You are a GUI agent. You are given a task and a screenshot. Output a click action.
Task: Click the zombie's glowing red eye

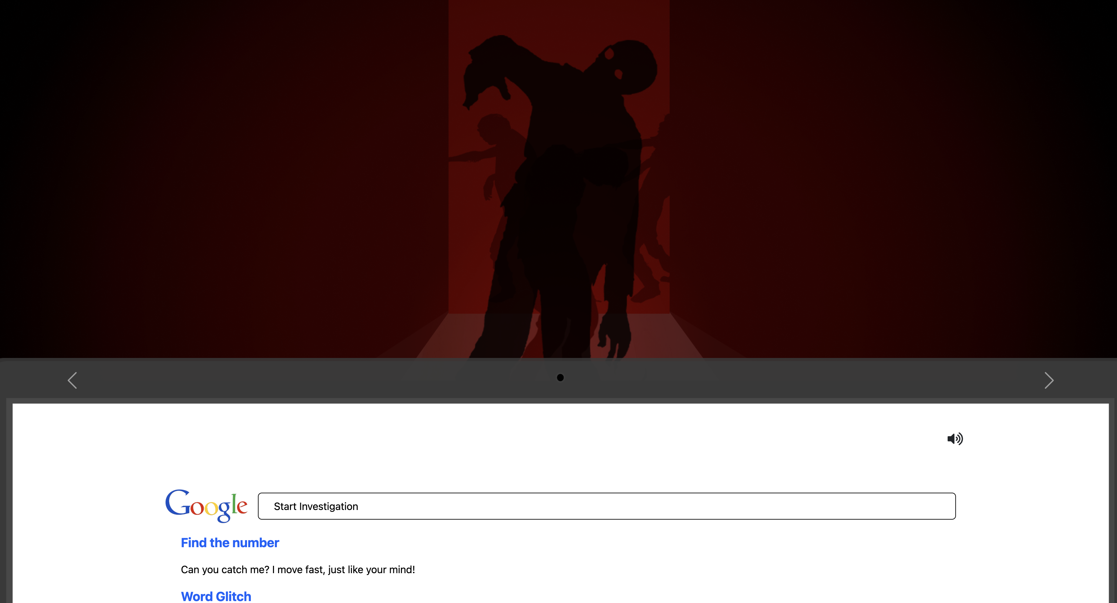click(x=610, y=54)
